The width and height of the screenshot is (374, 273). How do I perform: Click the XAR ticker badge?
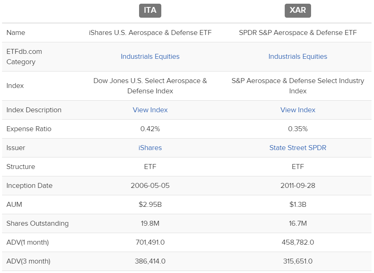point(297,11)
